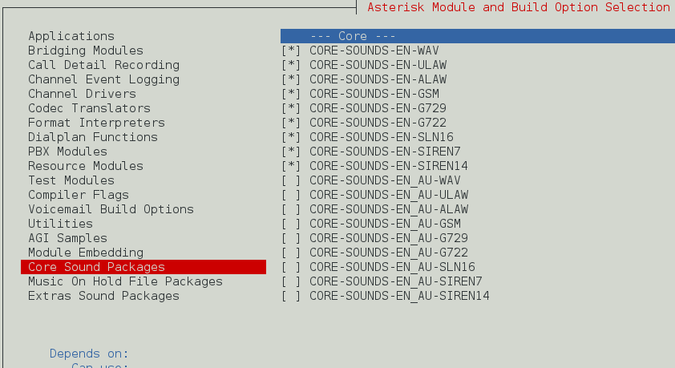This screenshot has width=675, height=368.
Task: Check CORE-SOUNDS-EN_AU-GSM option
Action: [x=291, y=224]
